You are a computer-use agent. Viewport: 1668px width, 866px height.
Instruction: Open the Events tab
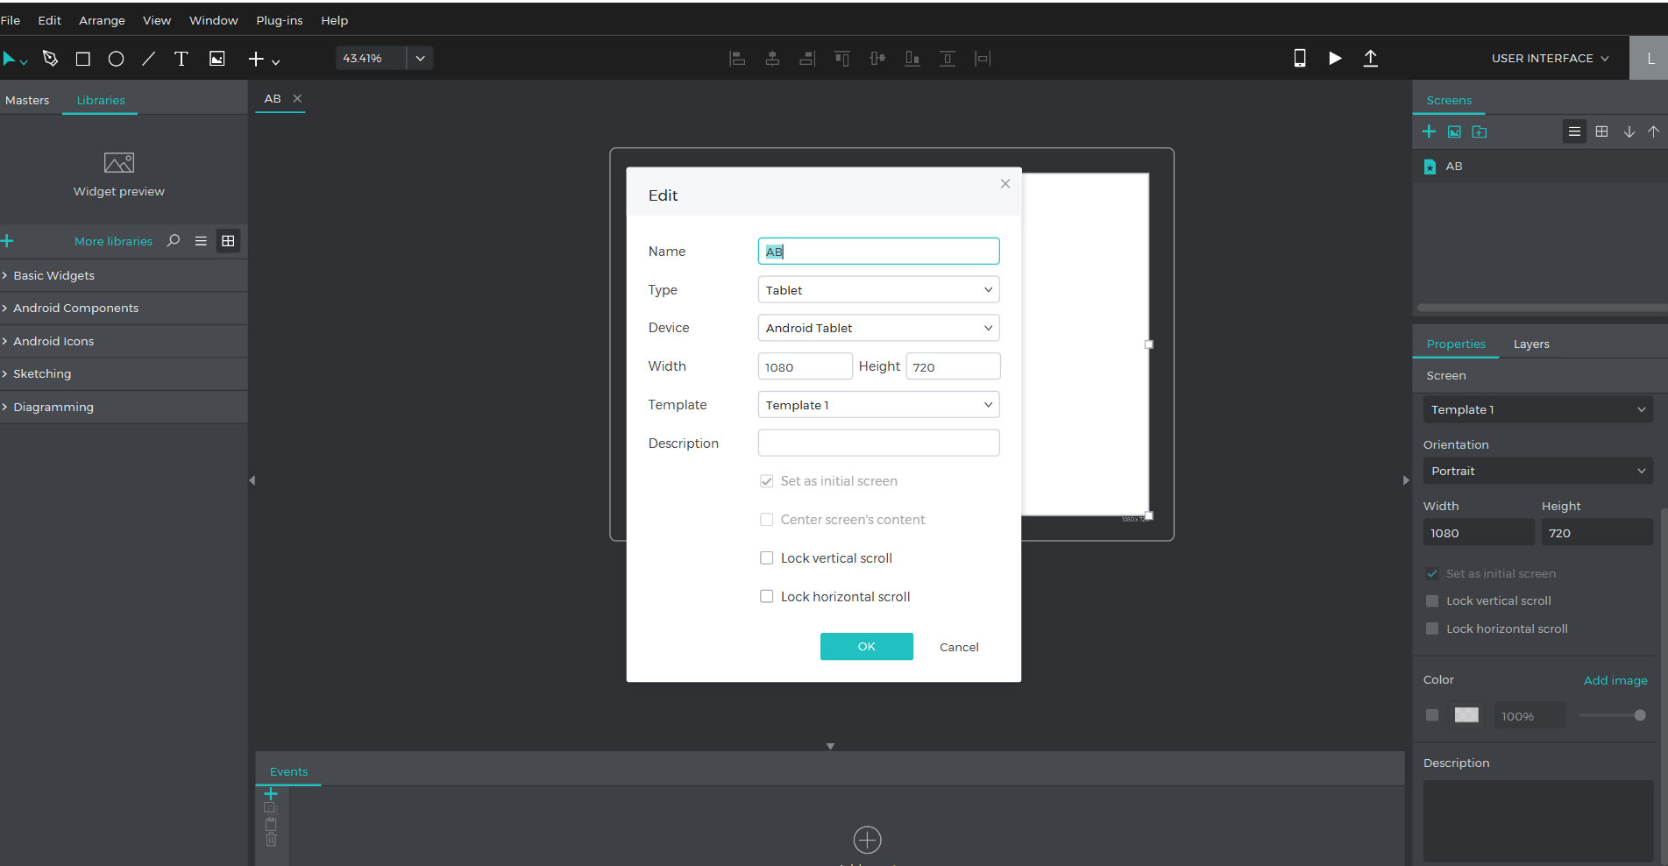coord(288,771)
